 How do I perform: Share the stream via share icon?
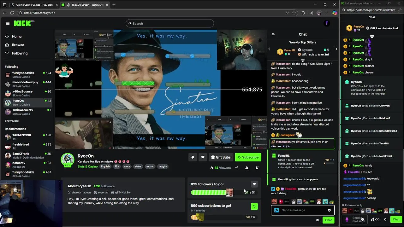click(x=237, y=168)
